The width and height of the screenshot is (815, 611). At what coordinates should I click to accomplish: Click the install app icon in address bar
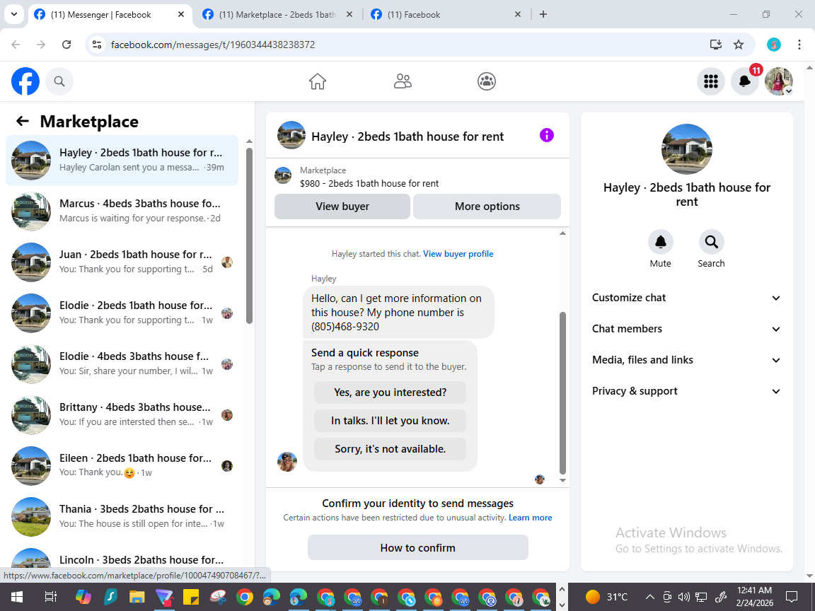[716, 45]
